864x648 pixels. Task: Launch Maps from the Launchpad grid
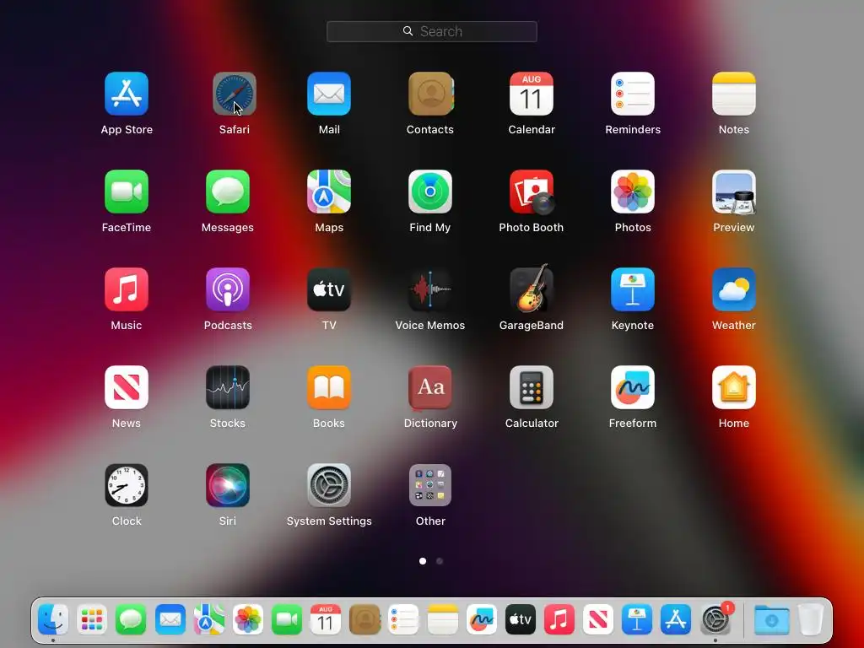click(x=329, y=192)
